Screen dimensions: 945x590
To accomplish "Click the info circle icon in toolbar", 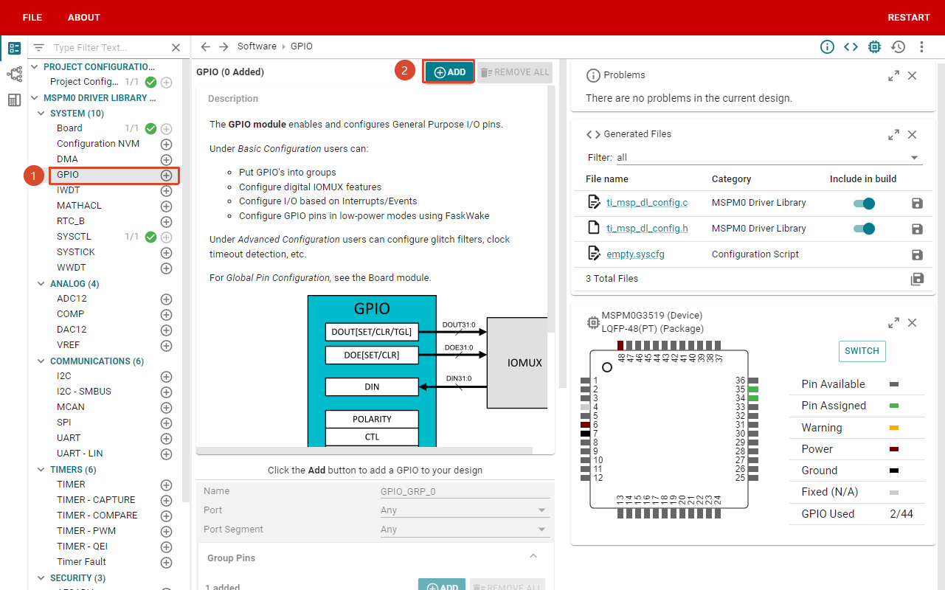I will (827, 47).
